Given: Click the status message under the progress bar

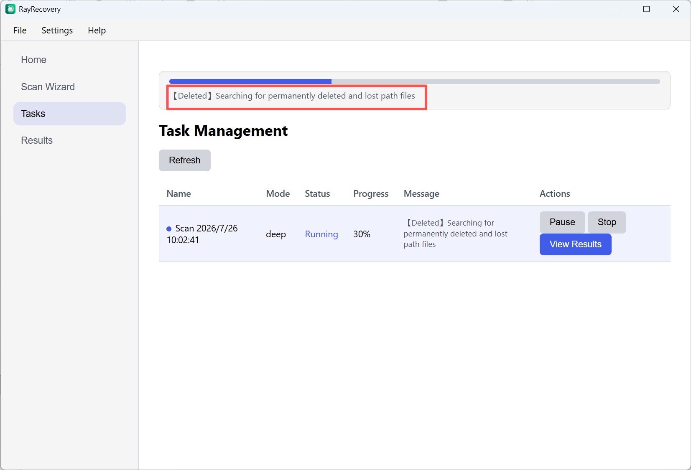Looking at the screenshot, I should [x=294, y=96].
